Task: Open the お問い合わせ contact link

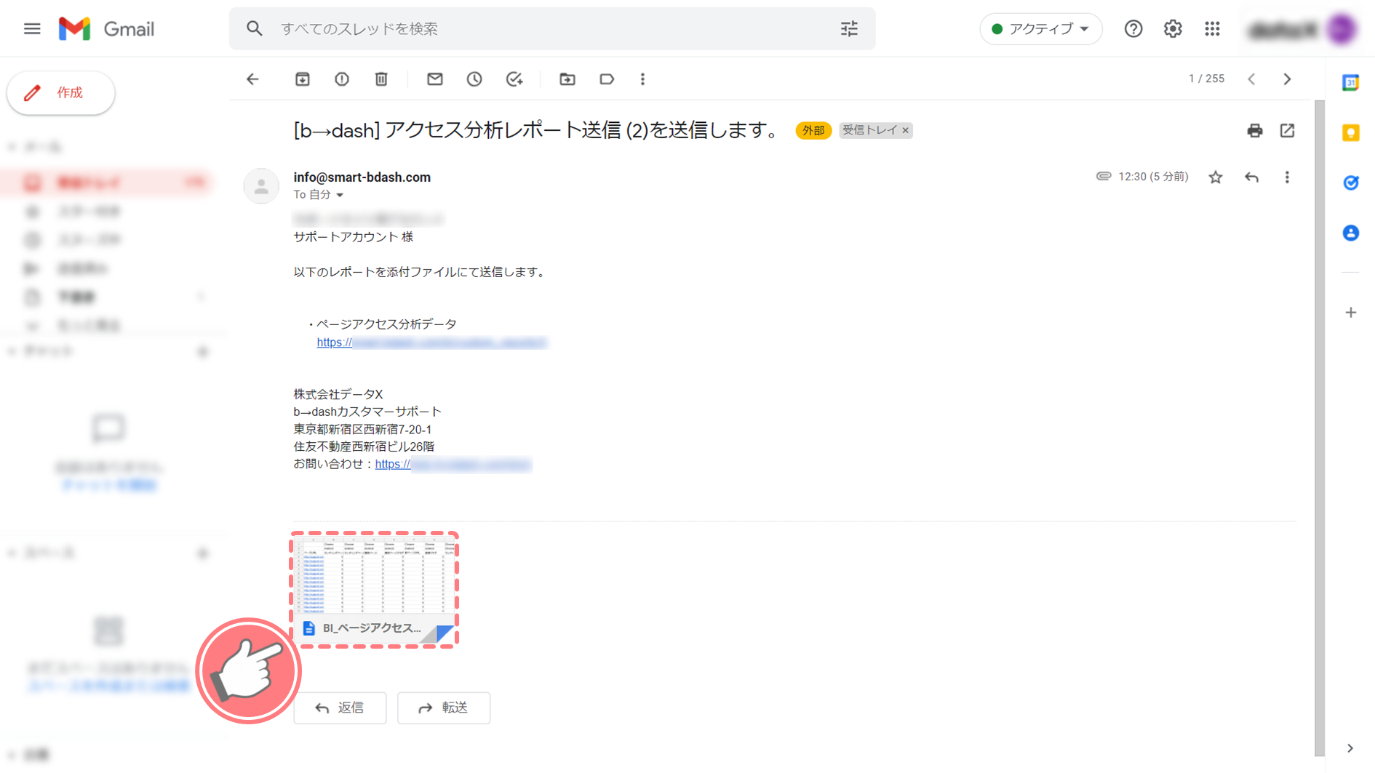Action: [x=453, y=464]
